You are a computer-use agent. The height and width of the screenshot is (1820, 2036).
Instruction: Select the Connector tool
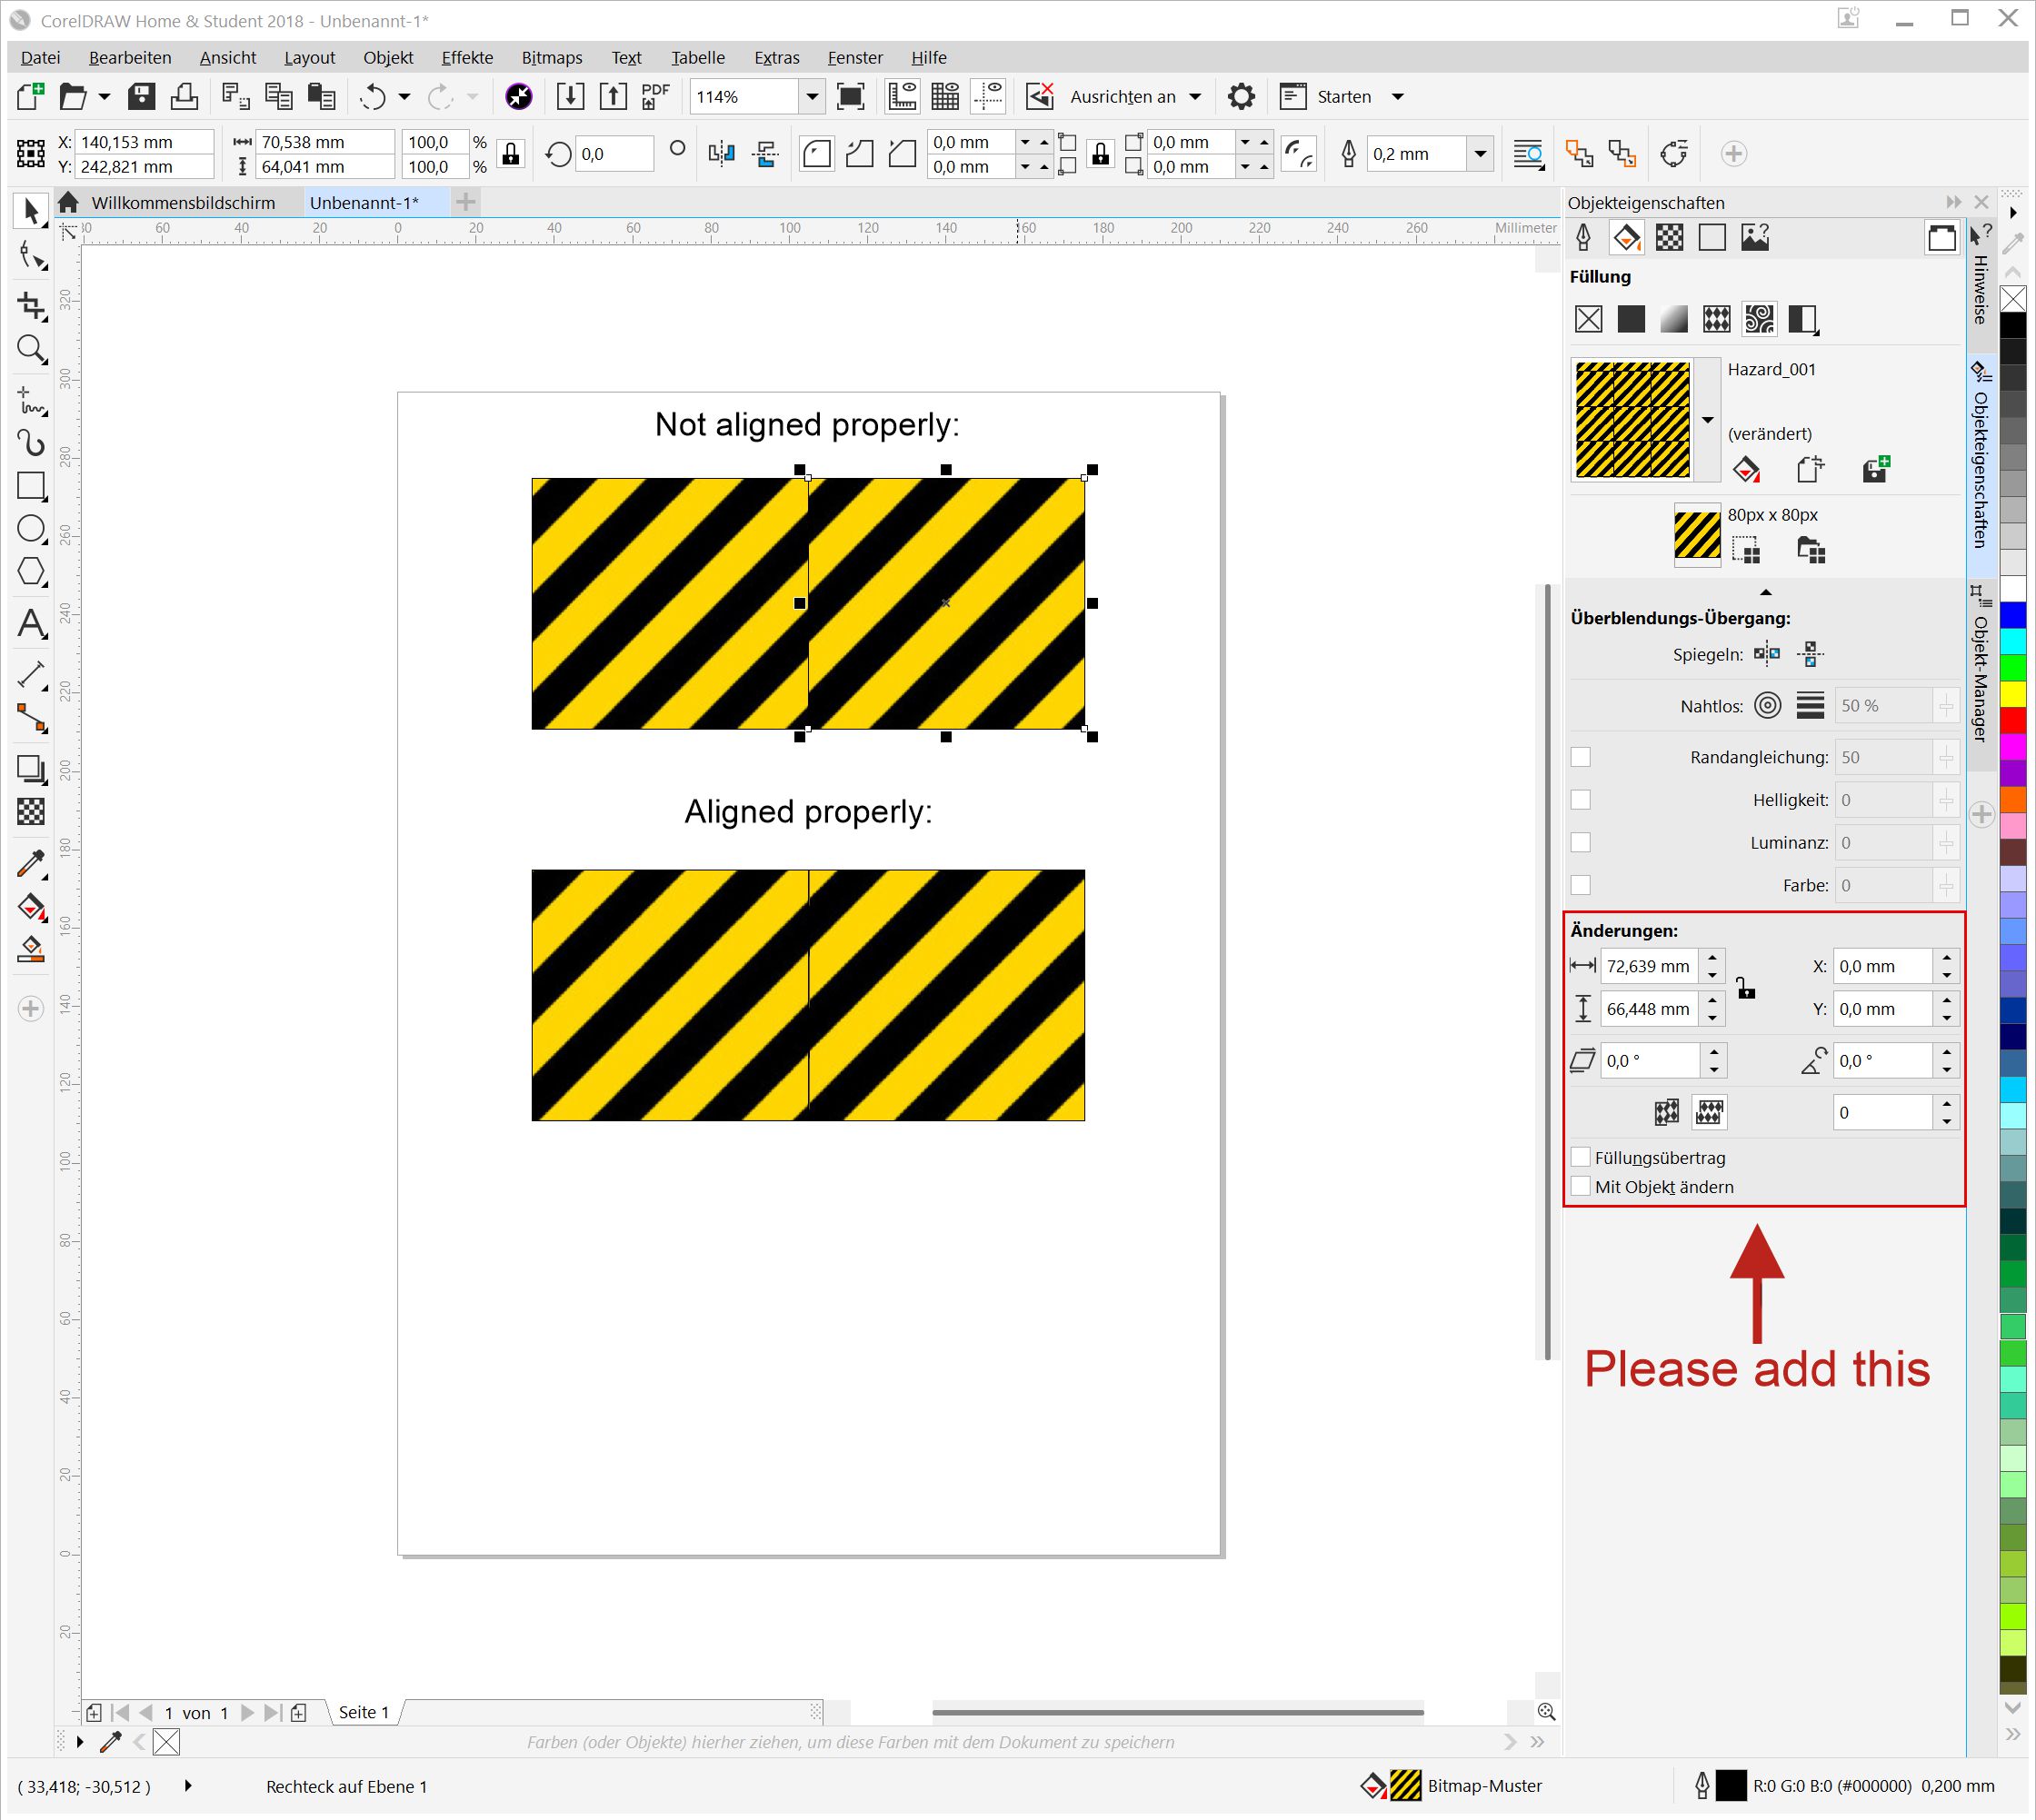click(31, 718)
